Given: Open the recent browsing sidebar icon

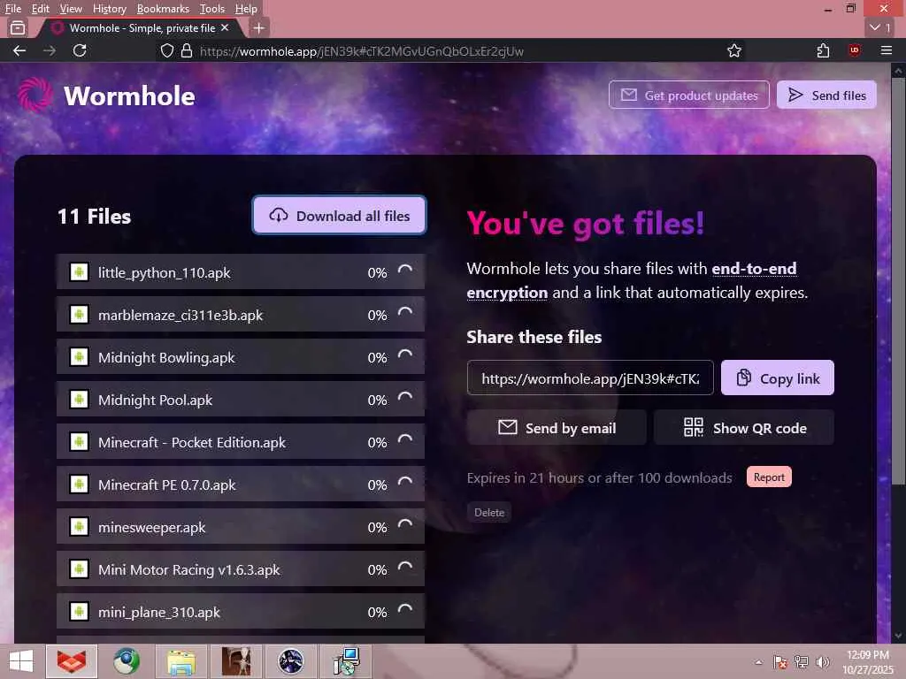Looking at the screenshot, I should click(18, 27).
